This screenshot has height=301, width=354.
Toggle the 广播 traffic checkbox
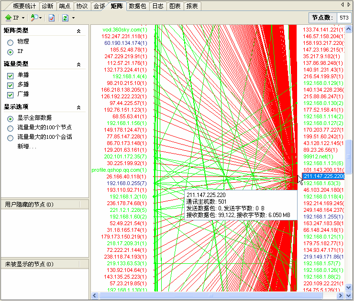click(10, 94)
